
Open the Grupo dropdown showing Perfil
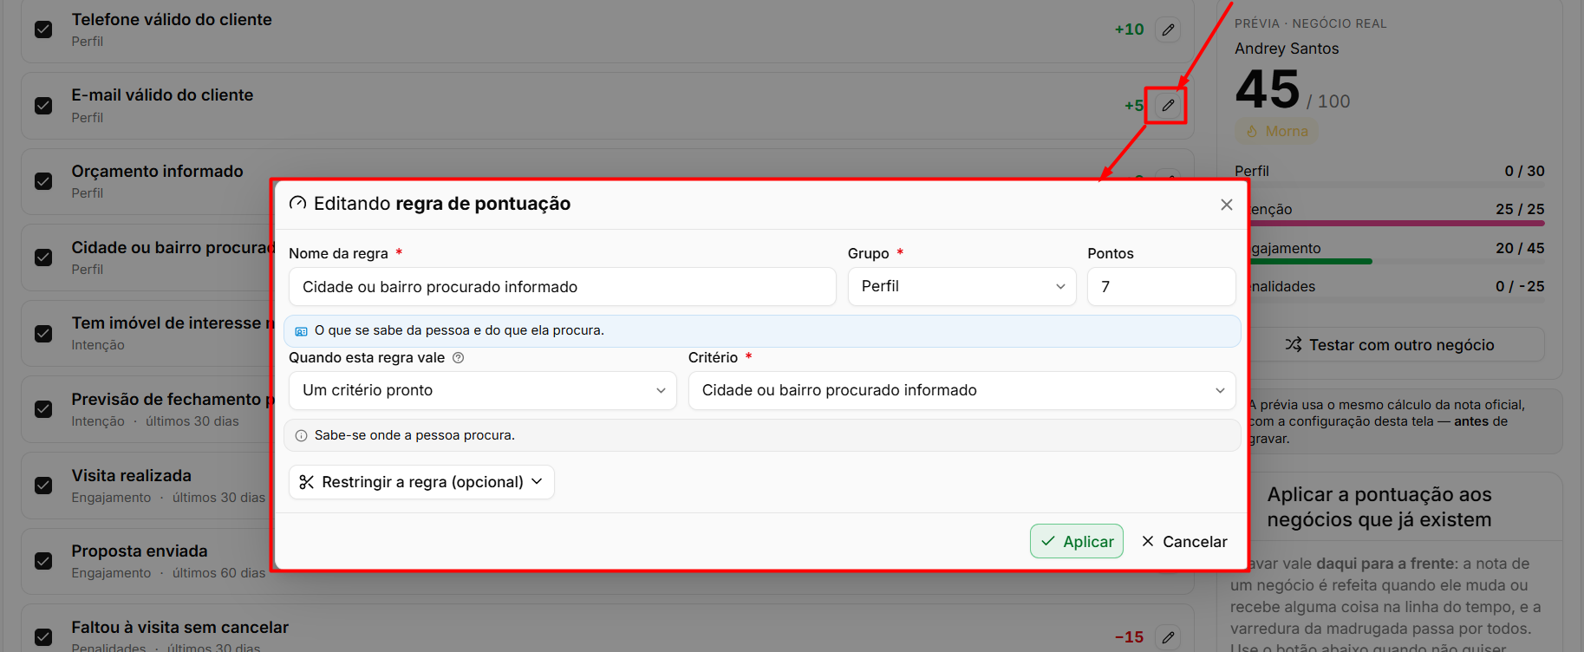click(x=961, y=287)
